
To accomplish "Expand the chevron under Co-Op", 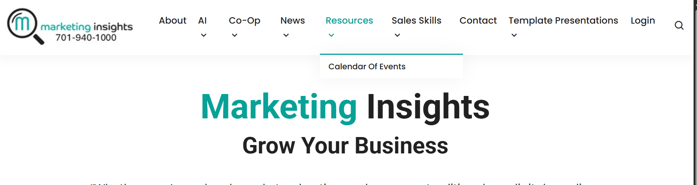I will coord(234,35).
